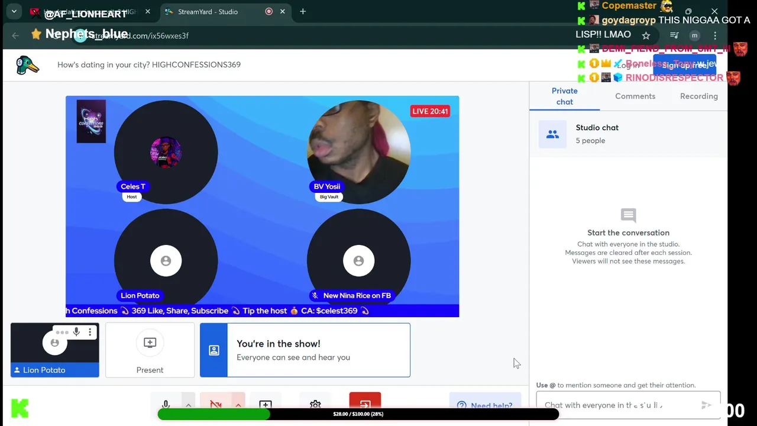Select the Lion Potato participant thumbnail

point(55,350)
